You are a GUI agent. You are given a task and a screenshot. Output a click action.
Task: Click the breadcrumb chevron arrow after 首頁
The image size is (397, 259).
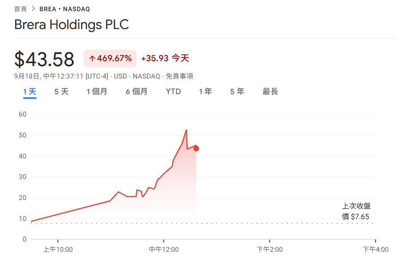click(x=33, y=9)
